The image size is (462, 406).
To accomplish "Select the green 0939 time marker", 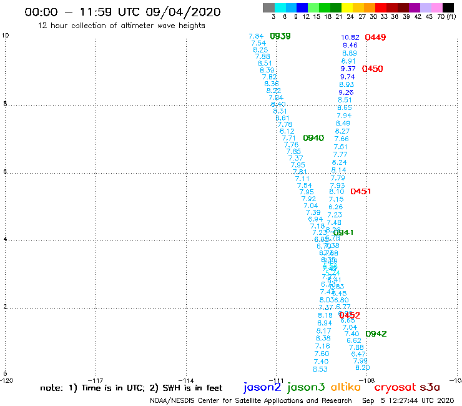I will pos(280,36).
